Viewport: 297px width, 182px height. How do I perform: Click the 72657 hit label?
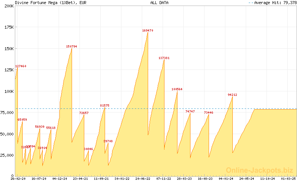[84, 113]
